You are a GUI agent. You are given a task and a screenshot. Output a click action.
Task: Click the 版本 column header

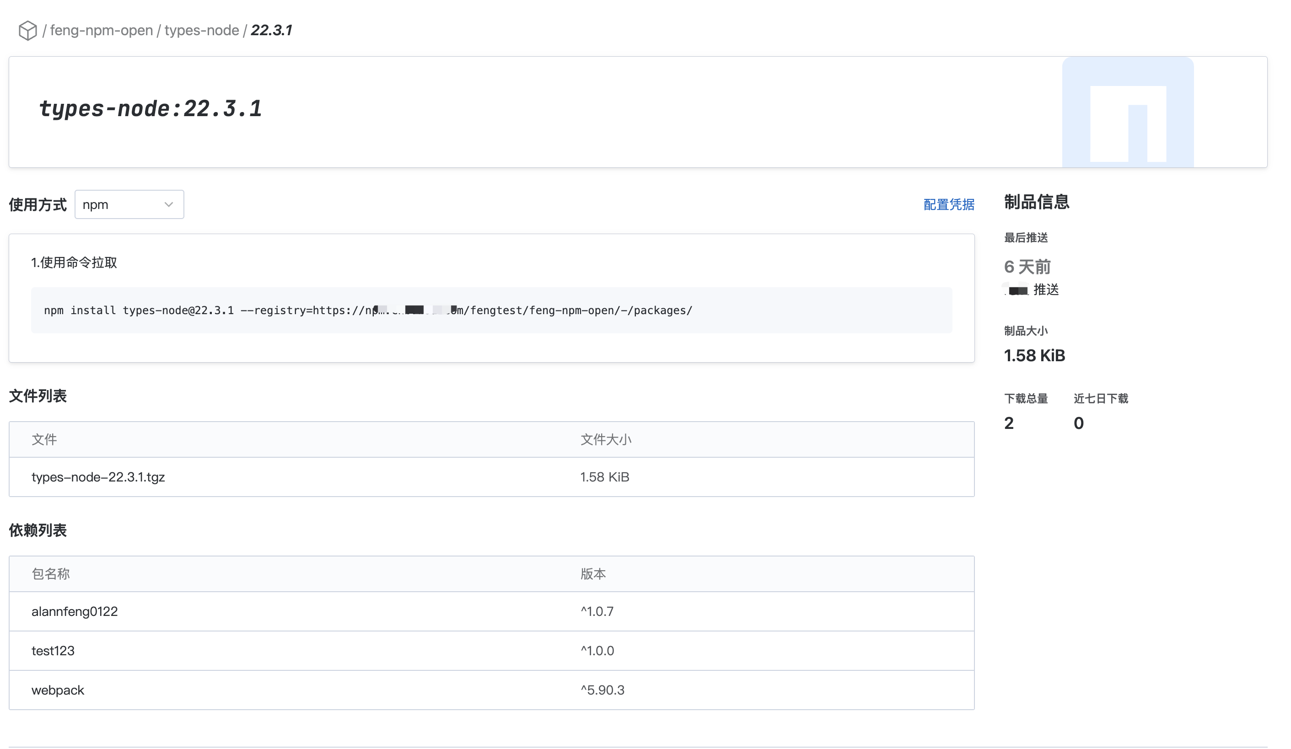[x=593, y=574]
